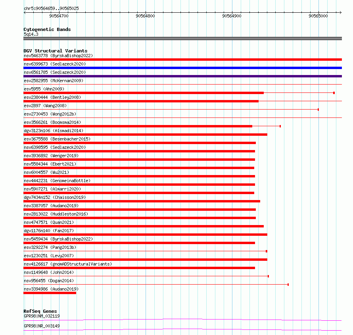Click the magenta GPR98|NM_032119 gene line
The height and width of the screenshot is (335, 353).
click(x=182, y=320)
